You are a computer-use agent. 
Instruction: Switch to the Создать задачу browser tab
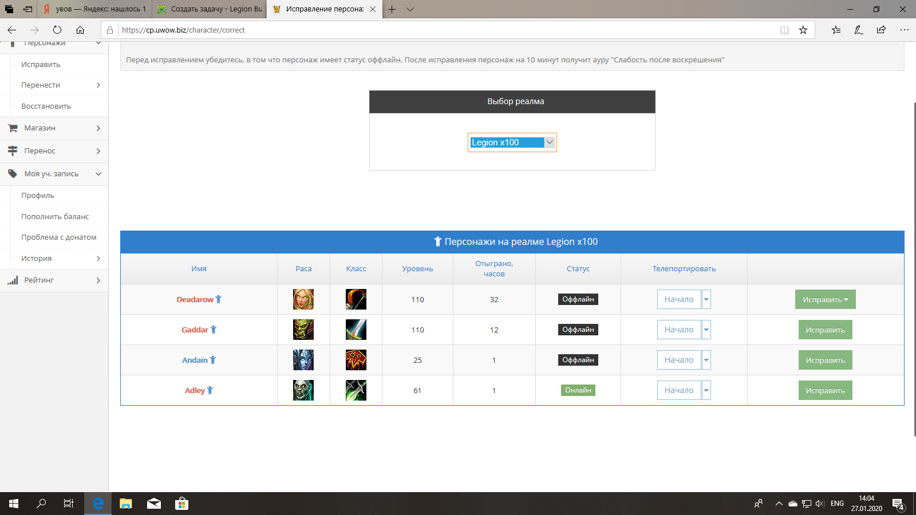(210, 9)
